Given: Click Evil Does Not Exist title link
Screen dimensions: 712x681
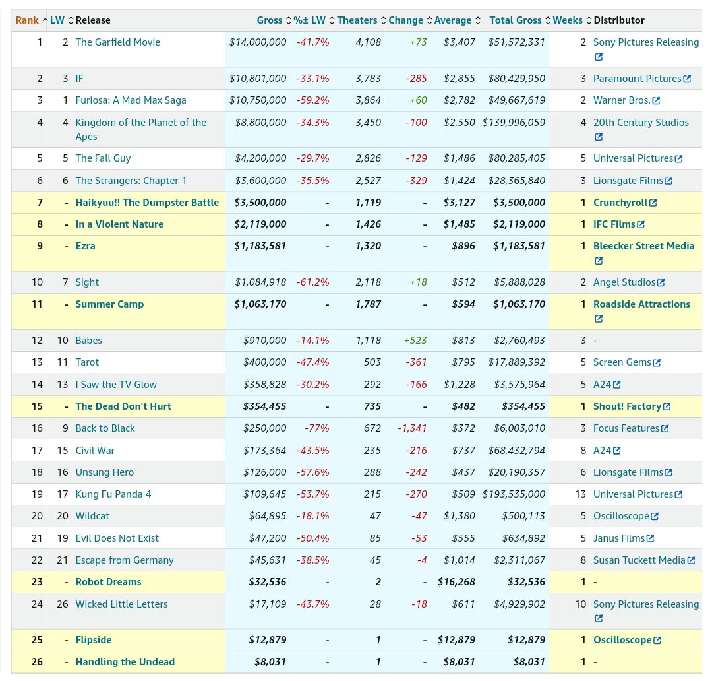Looking at the screenshot, I should click(117, 538).
